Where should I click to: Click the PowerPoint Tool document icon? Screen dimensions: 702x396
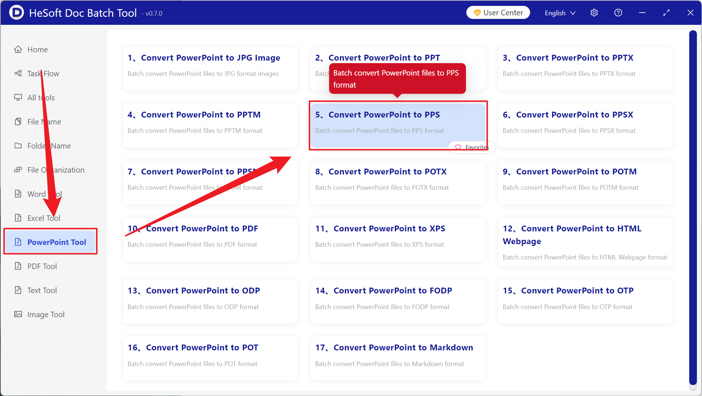pyautogui.click(x=18, y=242)
